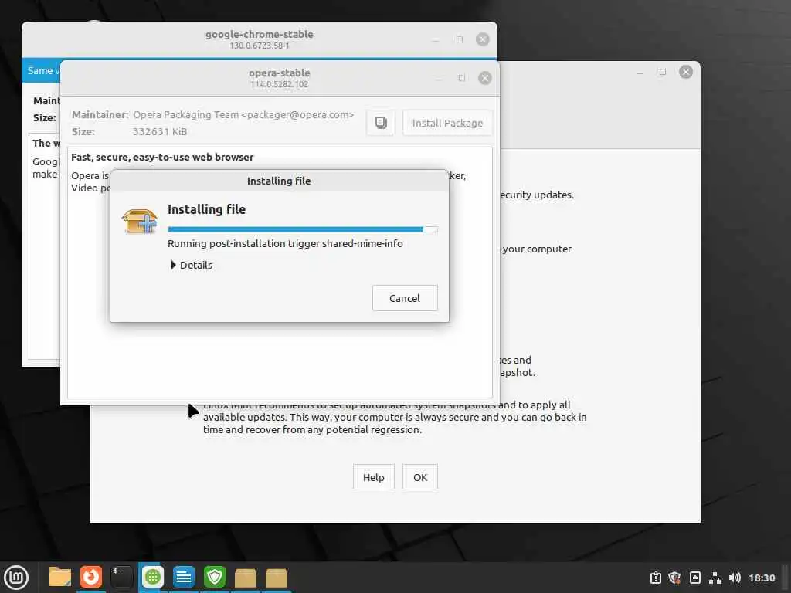Screen dimensions: 791x593
Task: Click the Running post-installation trigger status text
Action: (x=285, y=243)
